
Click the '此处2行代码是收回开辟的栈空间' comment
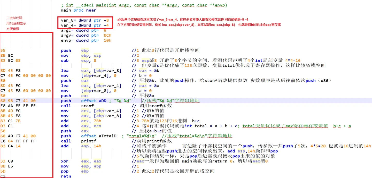tap(178, 171)
